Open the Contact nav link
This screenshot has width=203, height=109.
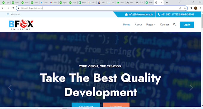point(164,24)
